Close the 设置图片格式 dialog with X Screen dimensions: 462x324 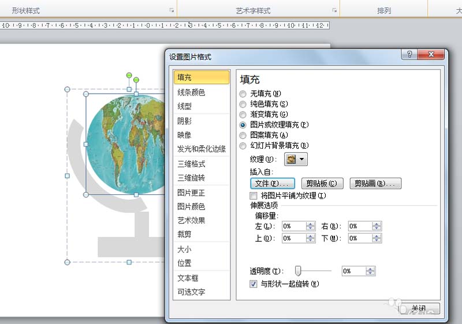[x=431, y=54]
